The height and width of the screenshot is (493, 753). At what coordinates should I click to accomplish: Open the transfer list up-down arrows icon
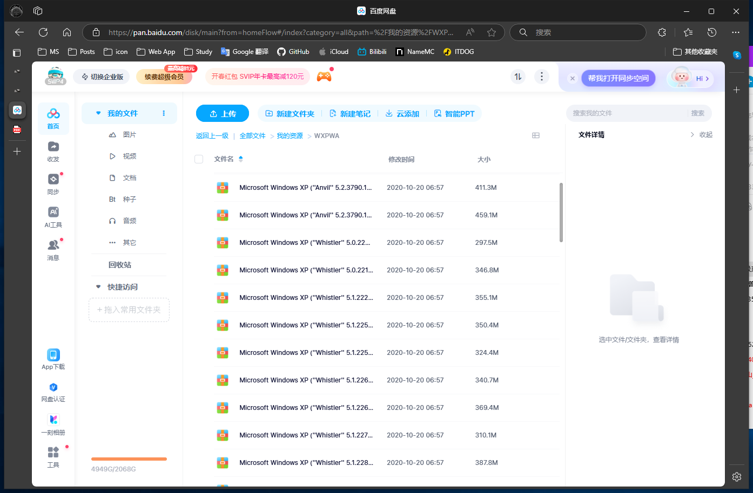(518, 77)
